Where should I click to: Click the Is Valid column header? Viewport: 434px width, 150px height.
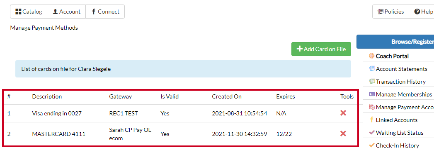tap(170, 96)
